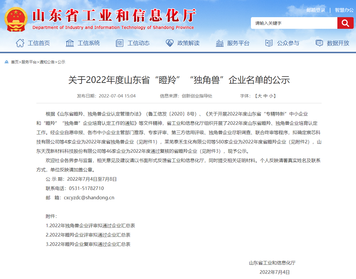Open the 政策解读 navigation menu item

click(188, 43)
